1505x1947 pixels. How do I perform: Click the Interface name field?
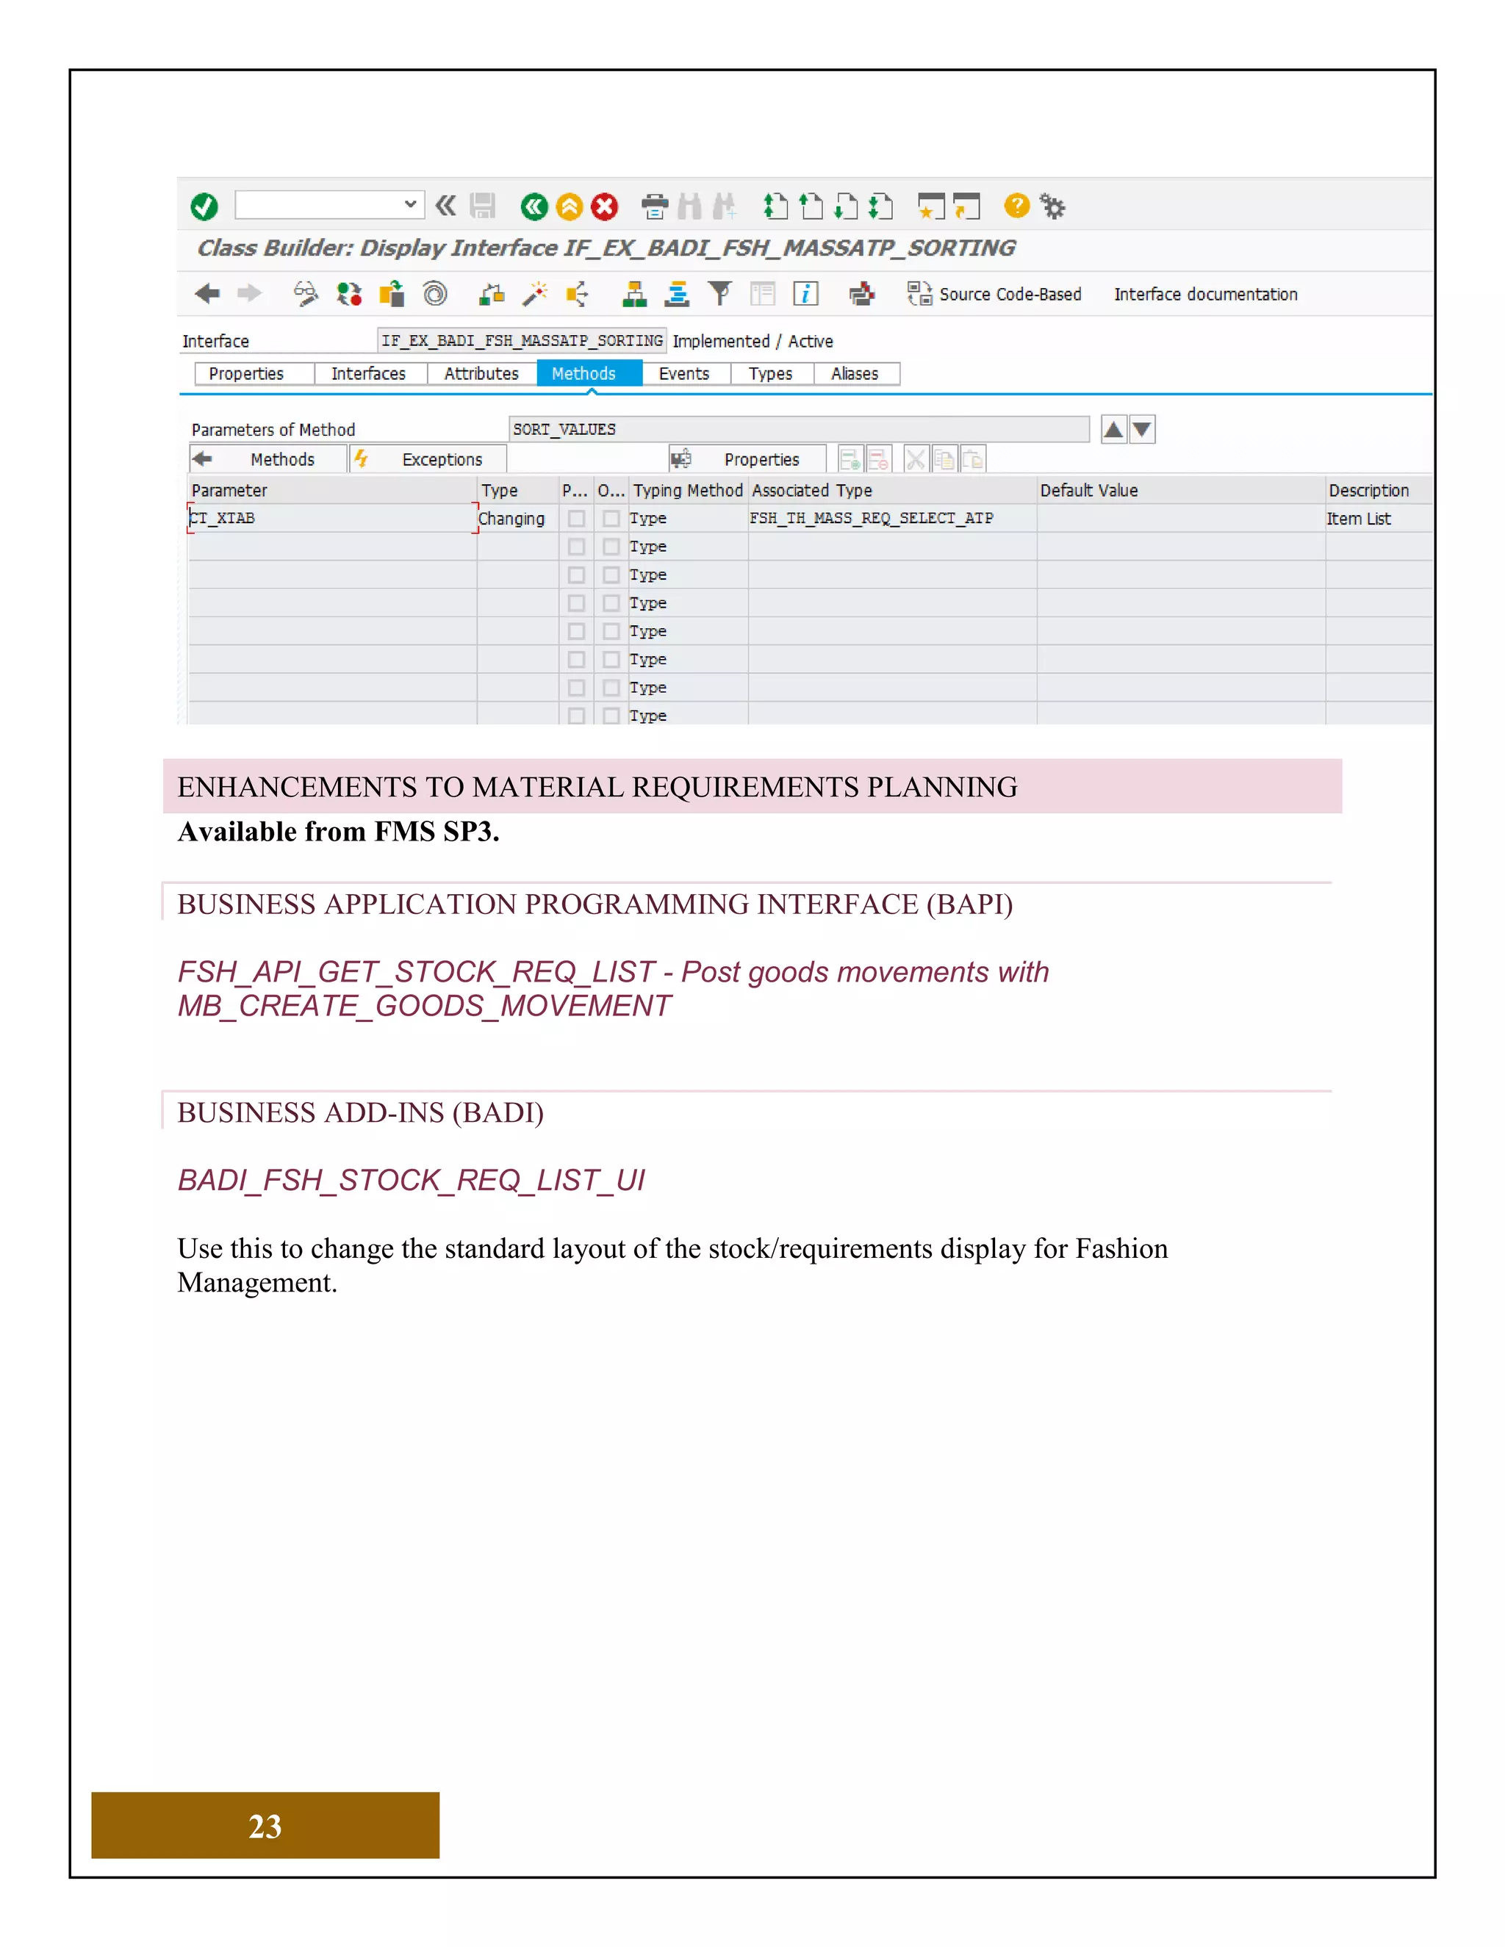click(x=522, y=341)
